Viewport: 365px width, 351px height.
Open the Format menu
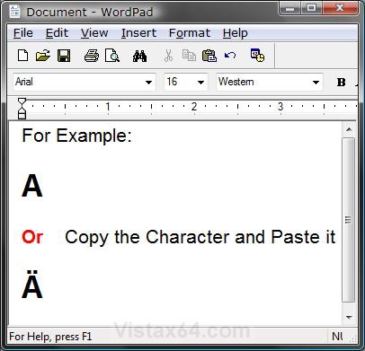point(190,33)
